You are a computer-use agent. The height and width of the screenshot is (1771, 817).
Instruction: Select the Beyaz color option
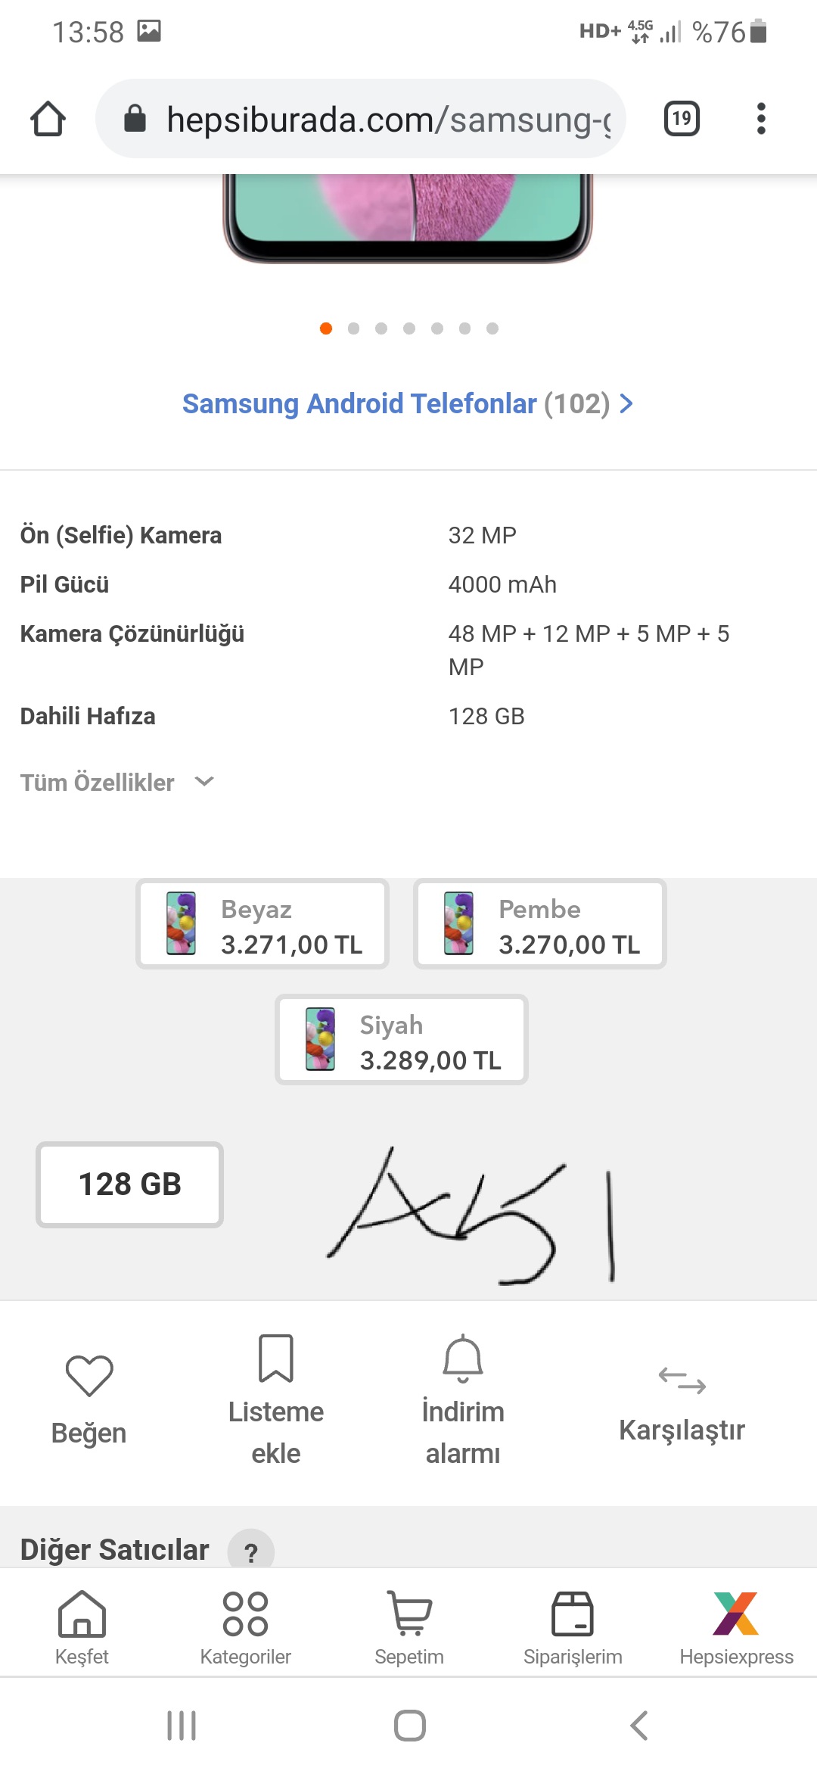coord(262,924)
